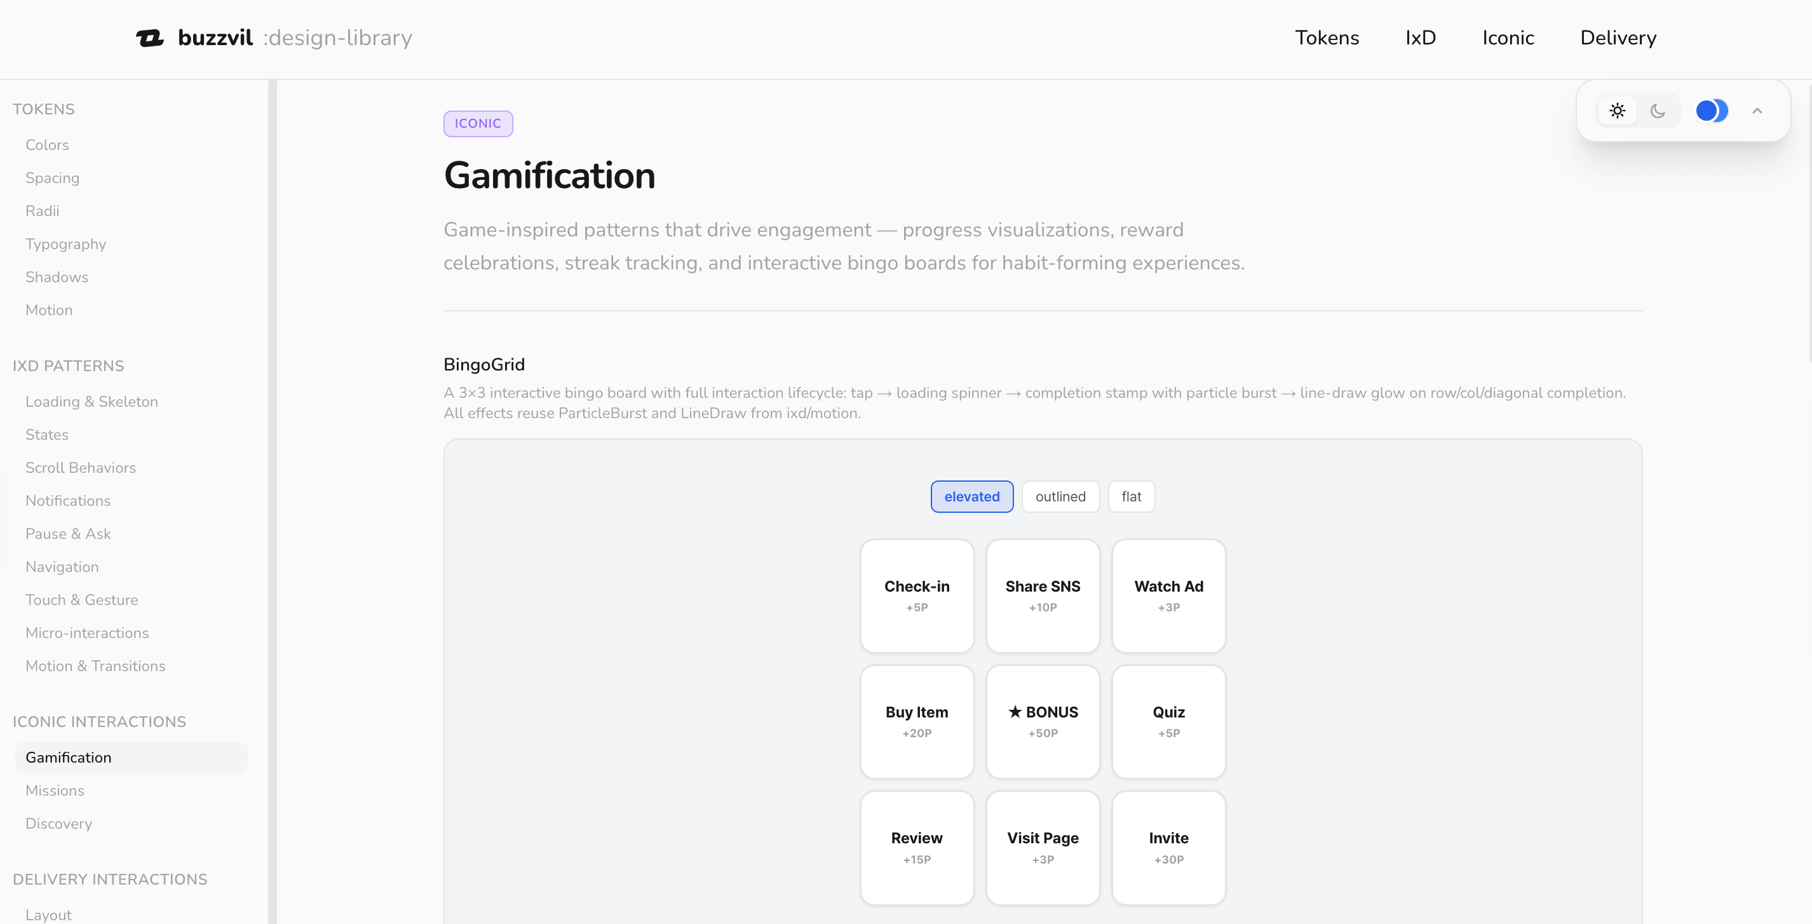Select the elevated variant
This screenshot has height=924, width=1812.
pos(972,496)
